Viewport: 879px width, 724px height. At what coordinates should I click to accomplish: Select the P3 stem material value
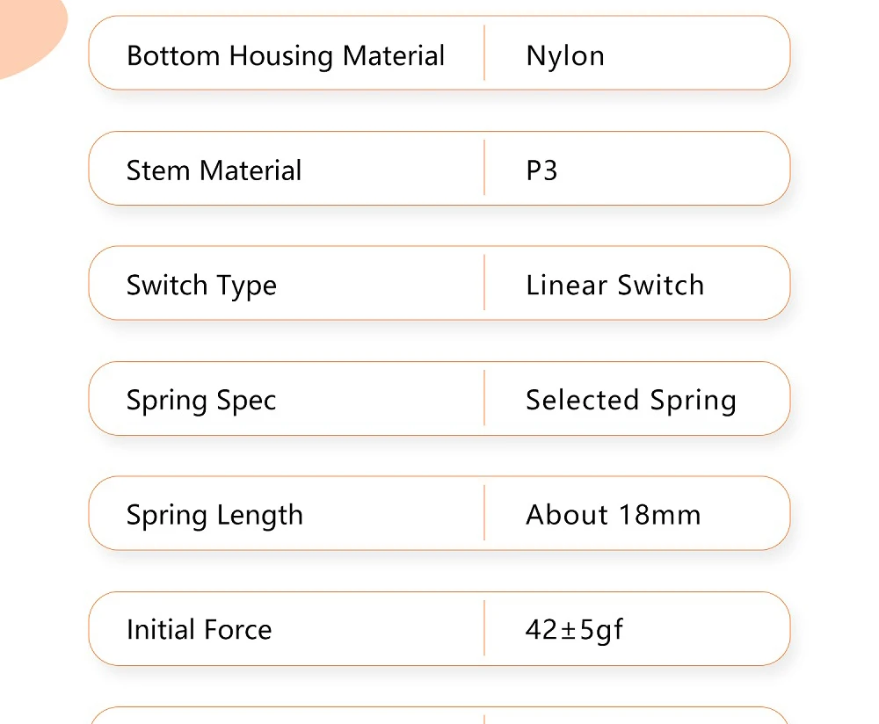click(x=541, y=170)
